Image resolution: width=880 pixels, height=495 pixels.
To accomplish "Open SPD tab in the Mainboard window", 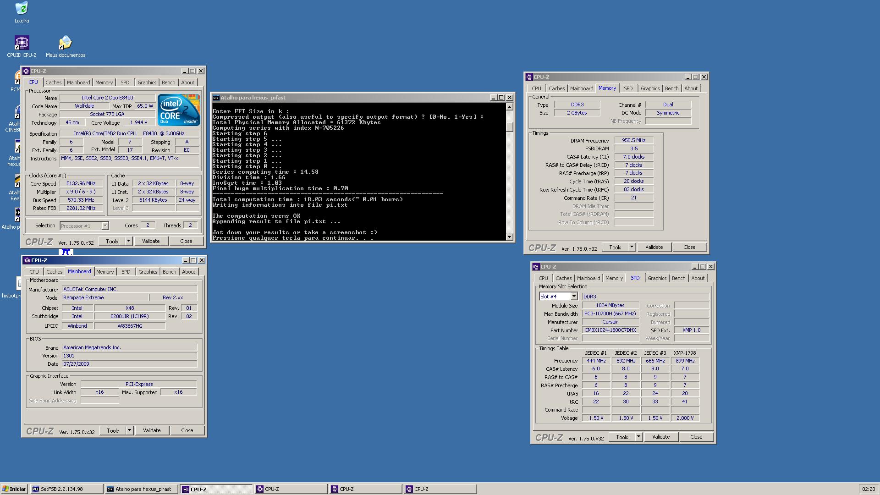I will [x=126, y=272].
